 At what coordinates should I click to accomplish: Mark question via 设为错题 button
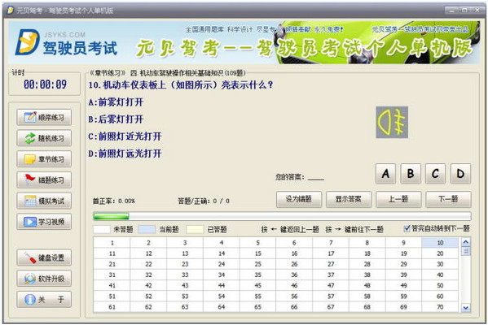pyautogui.click(x=299, y=199)
